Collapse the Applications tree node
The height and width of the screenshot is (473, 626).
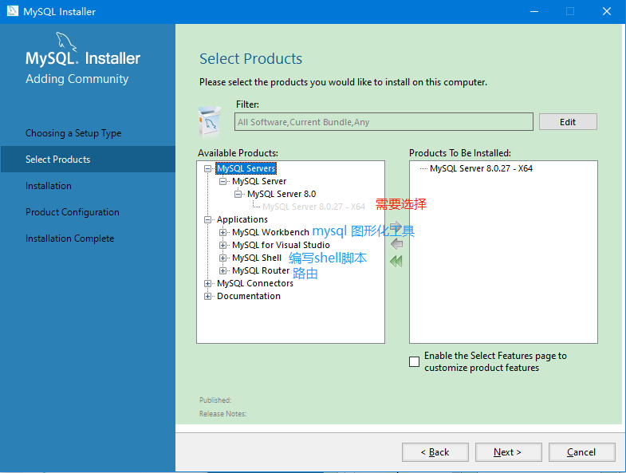[207, 219]
